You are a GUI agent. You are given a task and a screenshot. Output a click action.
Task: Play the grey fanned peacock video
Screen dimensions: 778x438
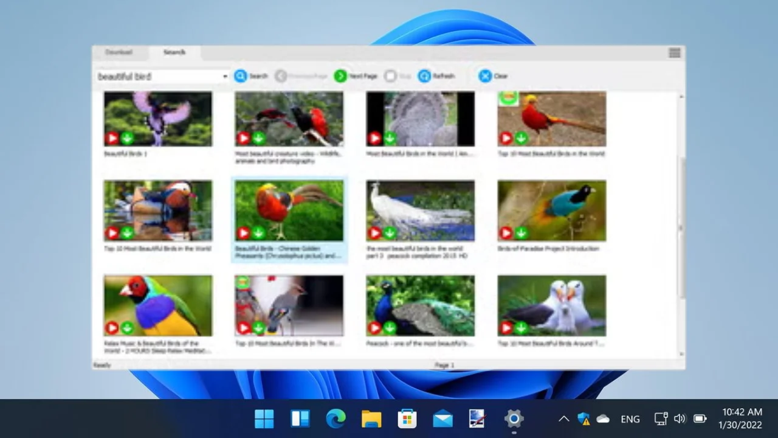374,138
